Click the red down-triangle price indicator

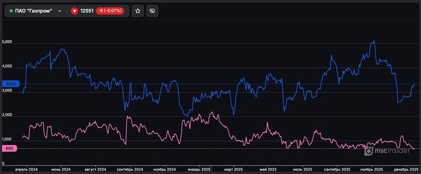(x=75, y=11)
